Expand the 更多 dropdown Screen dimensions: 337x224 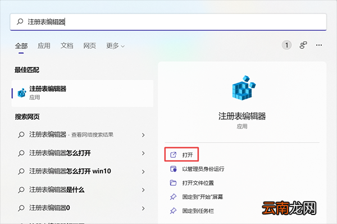pos(115,45)
